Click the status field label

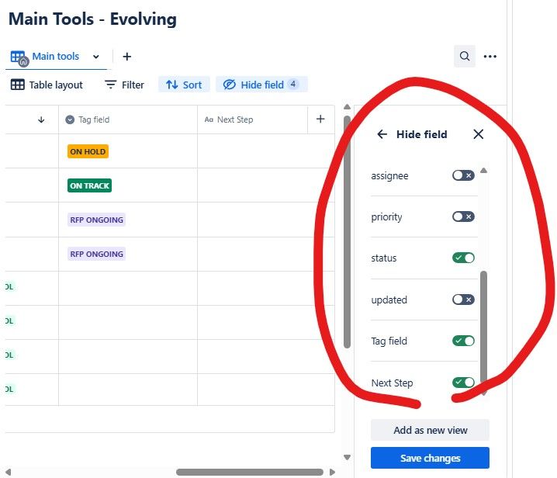[384, 258]
